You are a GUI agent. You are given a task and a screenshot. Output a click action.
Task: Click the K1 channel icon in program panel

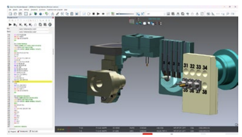(21, 24)
